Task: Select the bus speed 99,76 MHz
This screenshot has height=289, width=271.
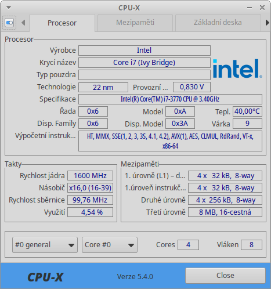Action: click(x=90, y=200)
